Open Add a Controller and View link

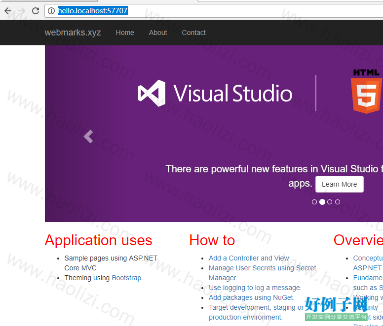click(249, 258)
